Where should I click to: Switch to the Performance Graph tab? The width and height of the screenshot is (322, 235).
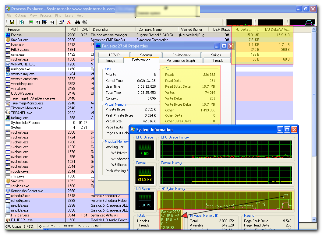181,61
